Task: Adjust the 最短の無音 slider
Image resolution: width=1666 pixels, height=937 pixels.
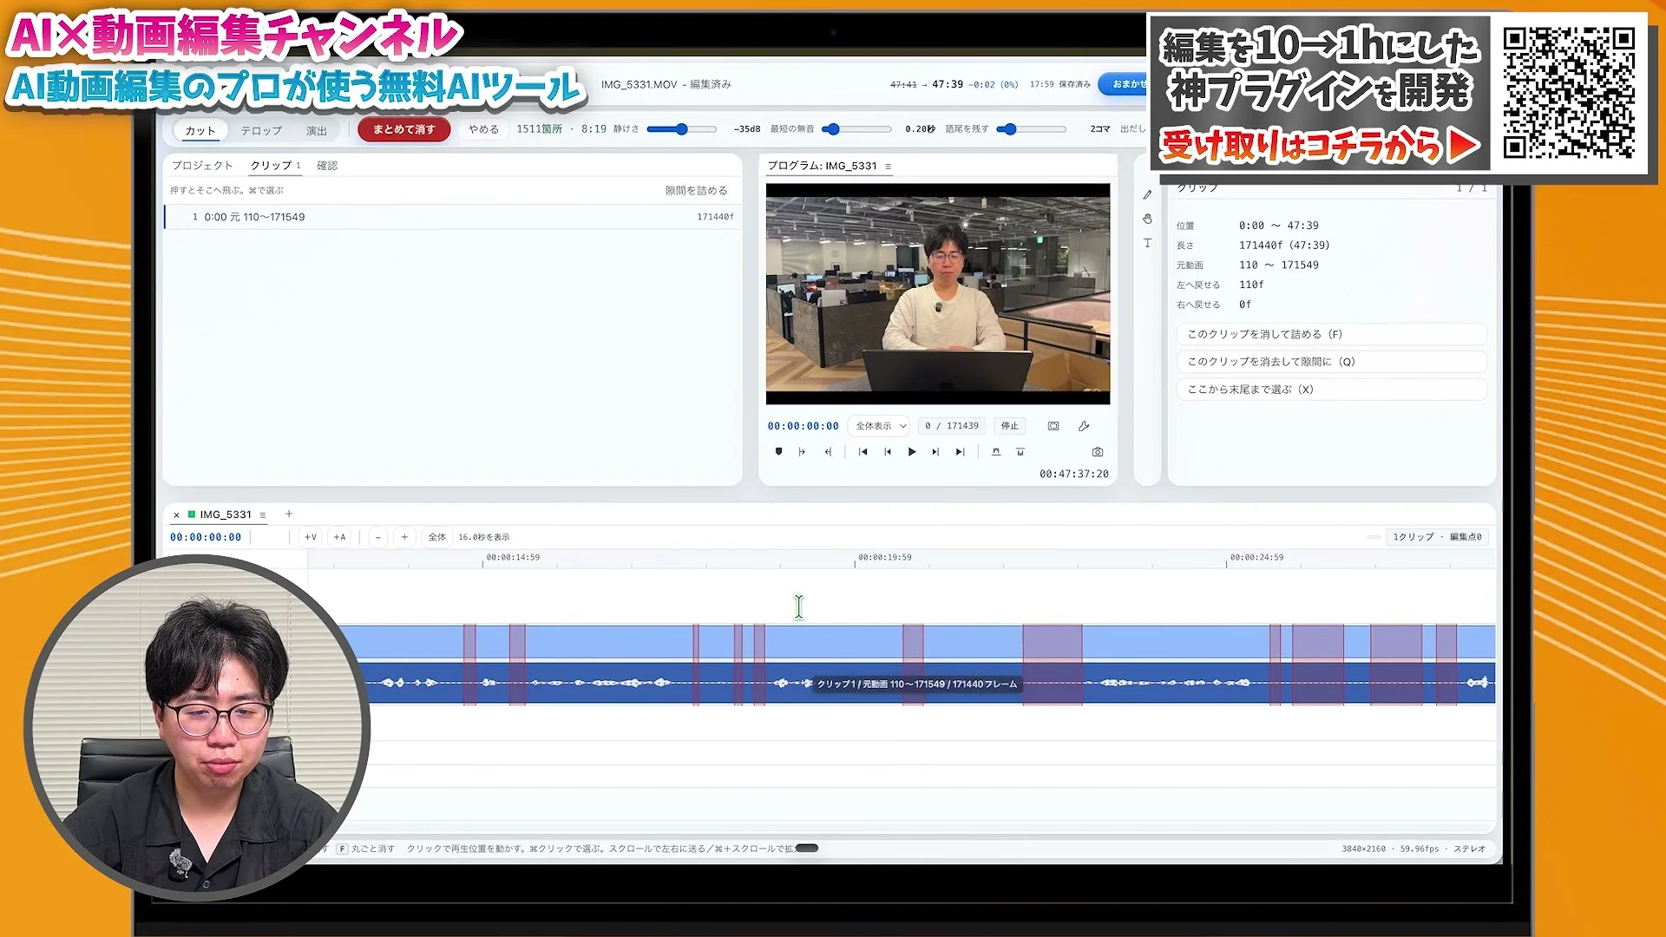Action: click(x=856, y=129)
